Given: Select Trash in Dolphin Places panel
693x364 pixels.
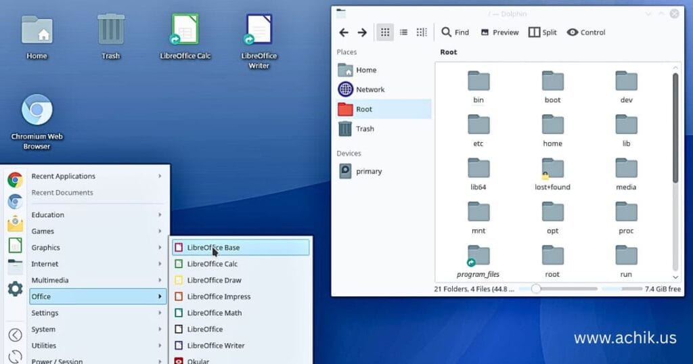Looking at the screenshot, I should point(384,129).
